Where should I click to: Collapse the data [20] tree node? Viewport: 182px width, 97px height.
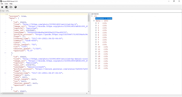[x=94, y=21]
